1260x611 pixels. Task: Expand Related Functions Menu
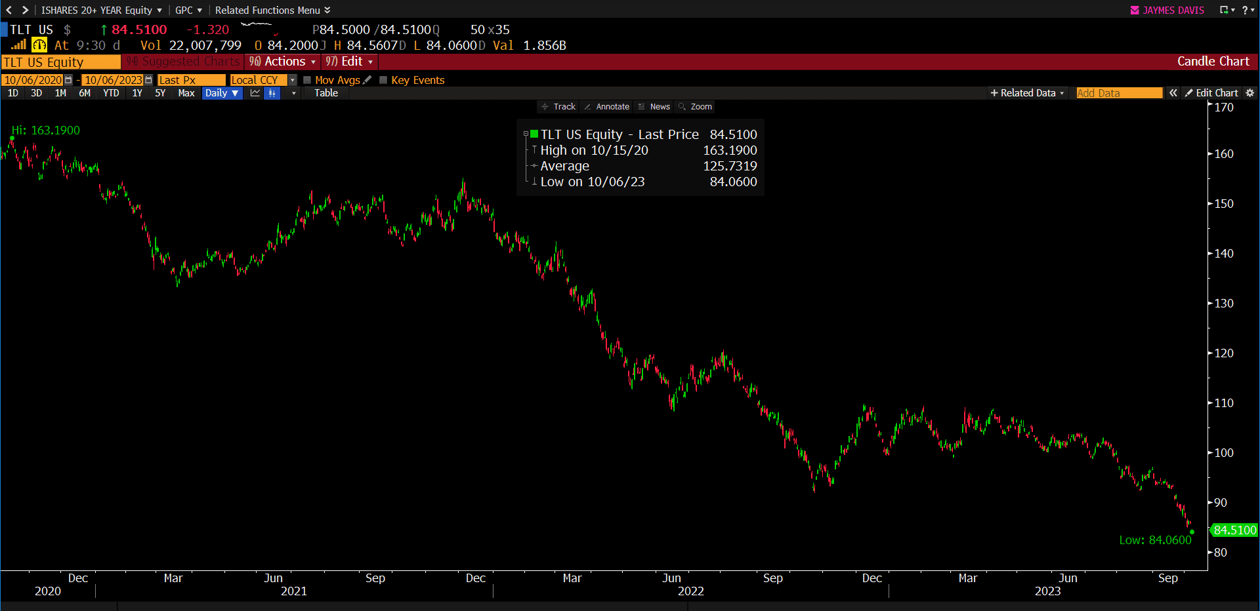point(273,10)
